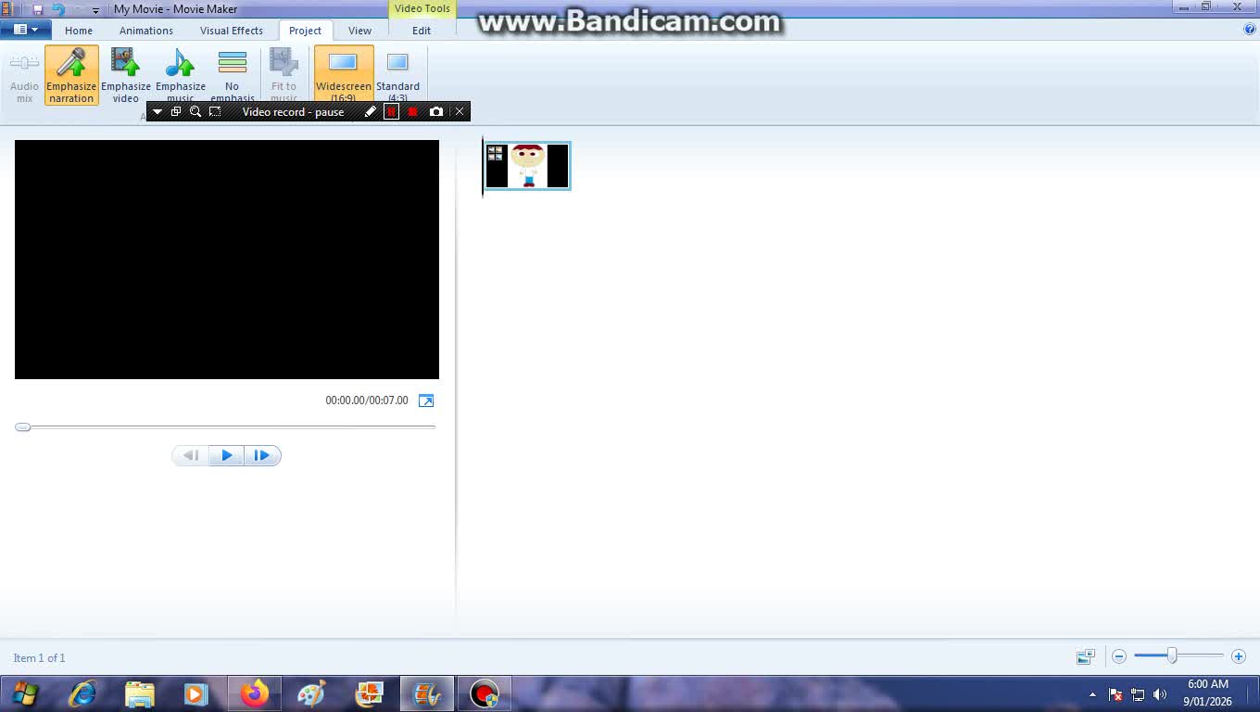Expand hidden icons in the system tray
Screen dimensions: 1260x712
1092,694
